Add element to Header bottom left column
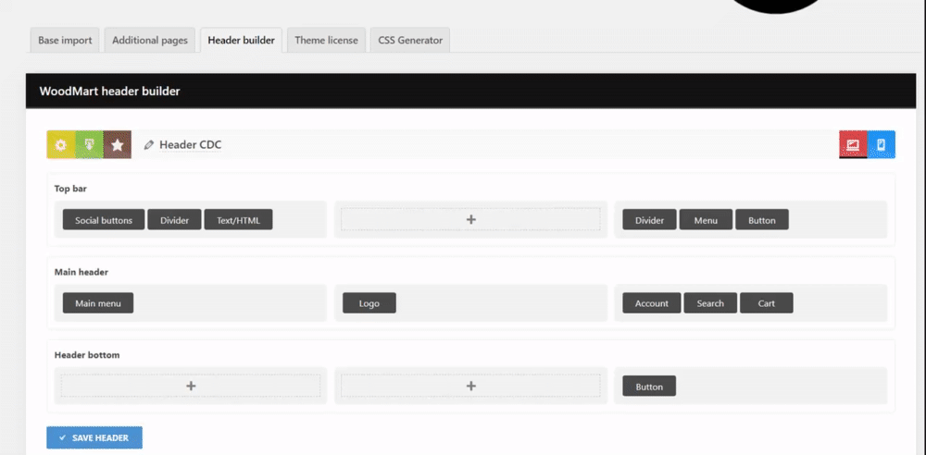 (x=191, y=386)
